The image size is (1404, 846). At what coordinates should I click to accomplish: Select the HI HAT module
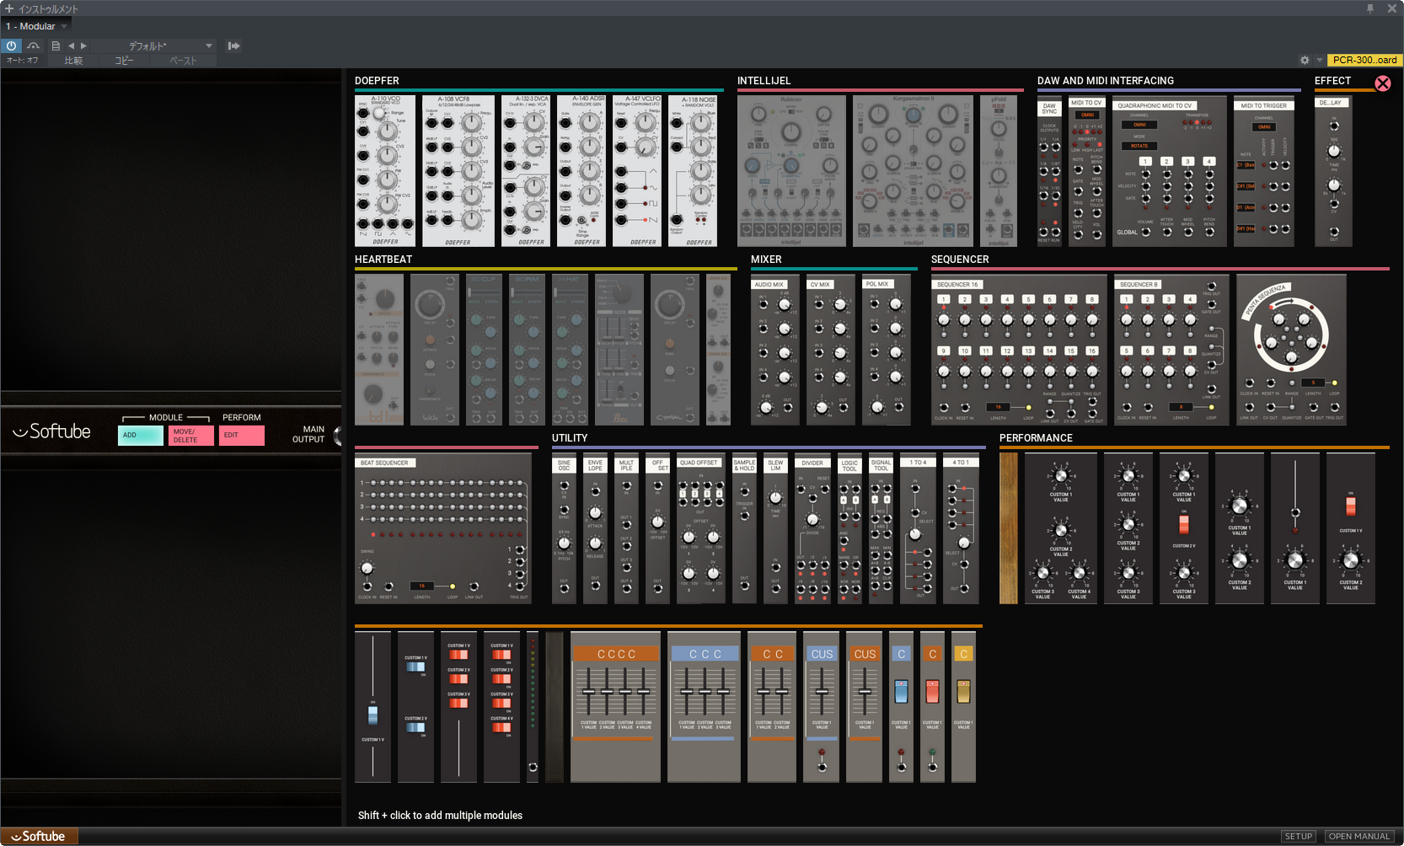(x=570, y=350)
